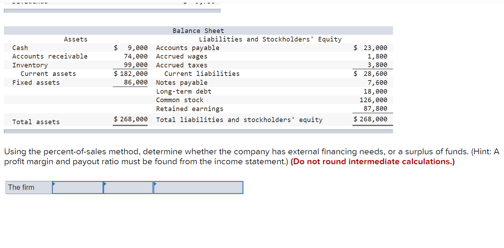Click the Fixed assets value '86,000'

pos(136,83)
